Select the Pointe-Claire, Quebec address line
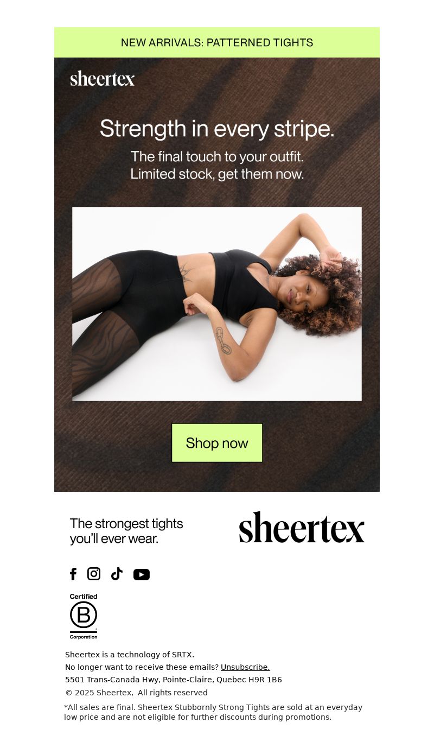Viewport: 434px width, 748px height. 174,680
